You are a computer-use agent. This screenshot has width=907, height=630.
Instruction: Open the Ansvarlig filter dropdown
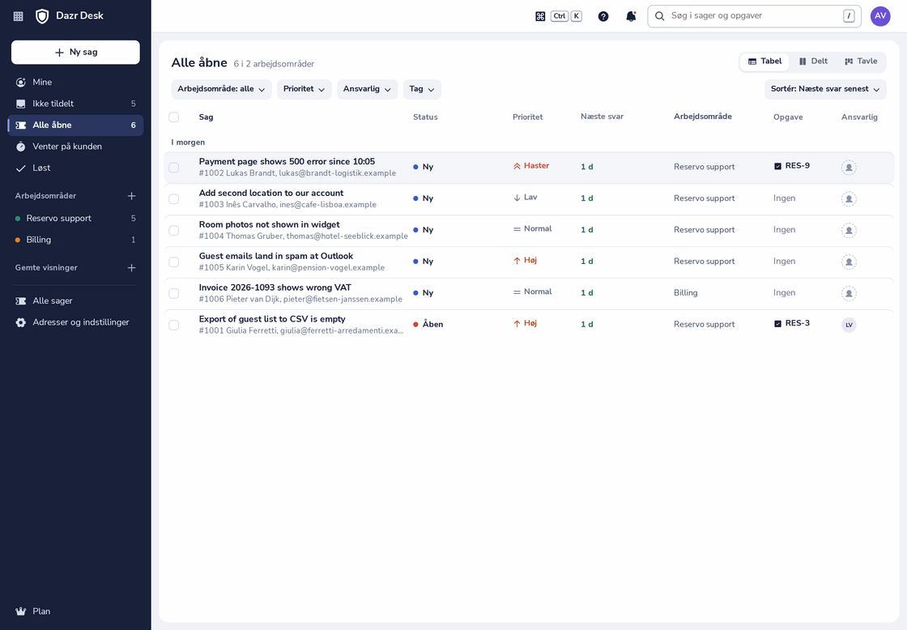coord(368,89)
